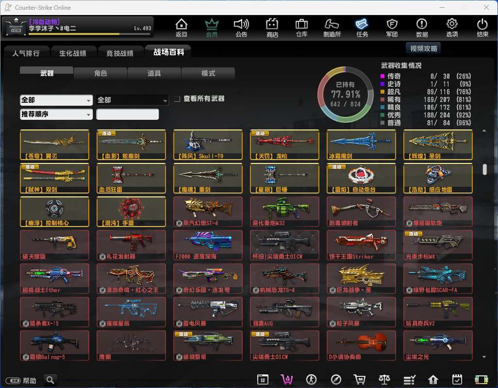Select the 【辉煌】圣剑 weapon card

438,145
